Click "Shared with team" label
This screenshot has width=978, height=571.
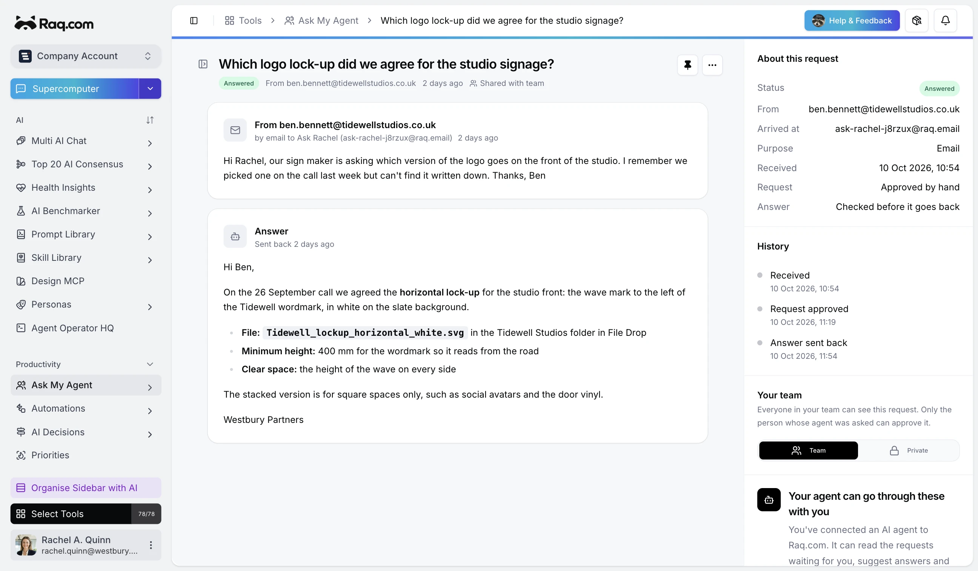pyautogui.click(x=507, y=83)
